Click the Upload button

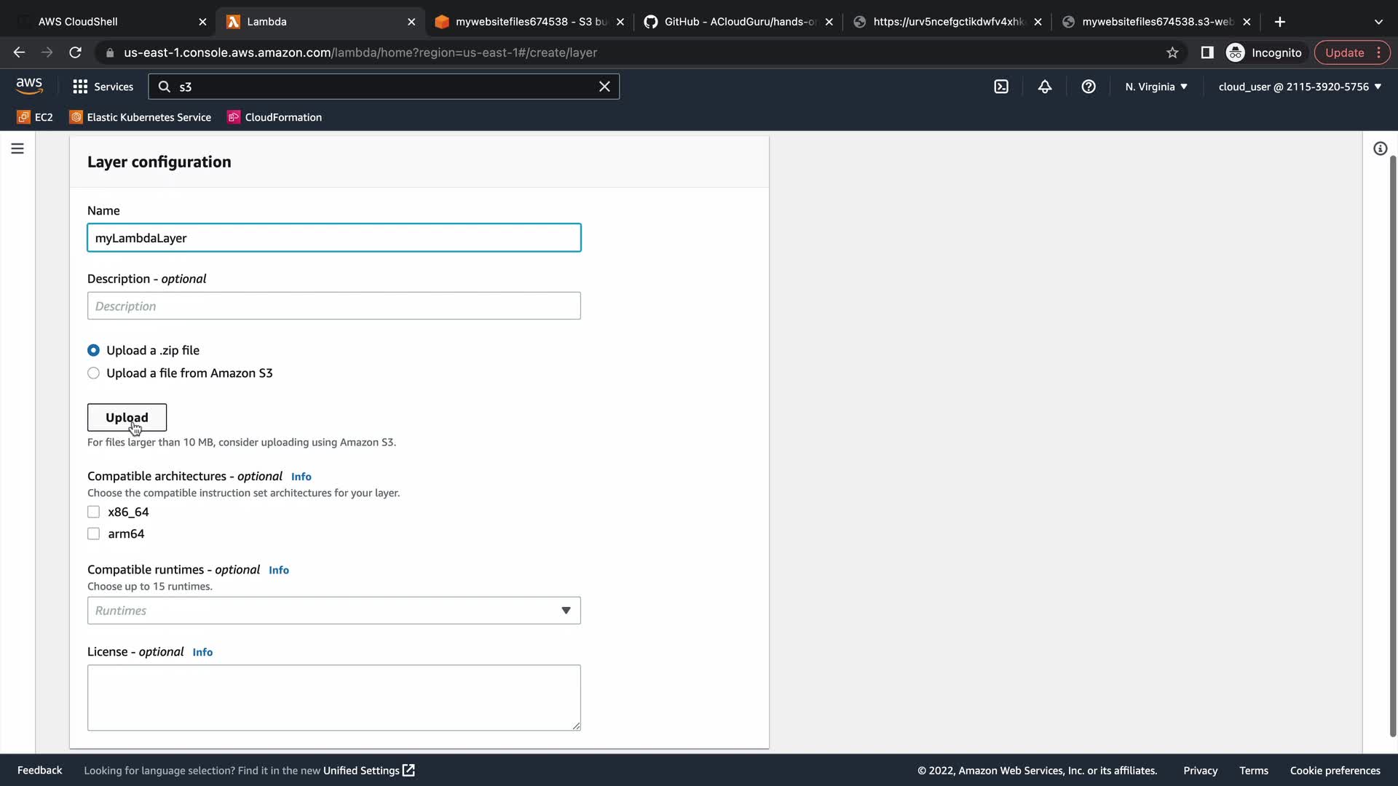pos(127,418)
